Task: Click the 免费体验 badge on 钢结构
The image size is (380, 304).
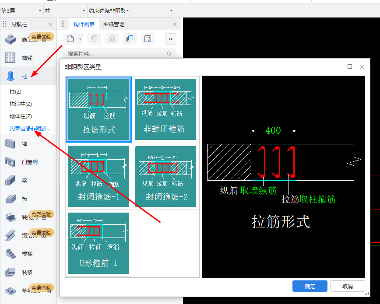Action: point(41,233)
